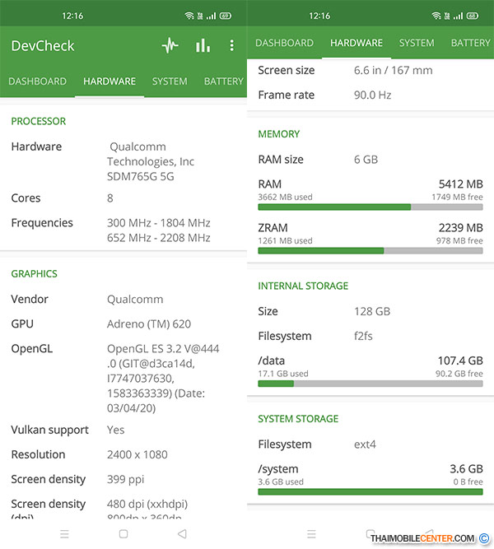This screenshot has width=494, height=549.
Task: Tap the left phone's home navigation button
Action: pyautogui.click(x=123, y=533)
